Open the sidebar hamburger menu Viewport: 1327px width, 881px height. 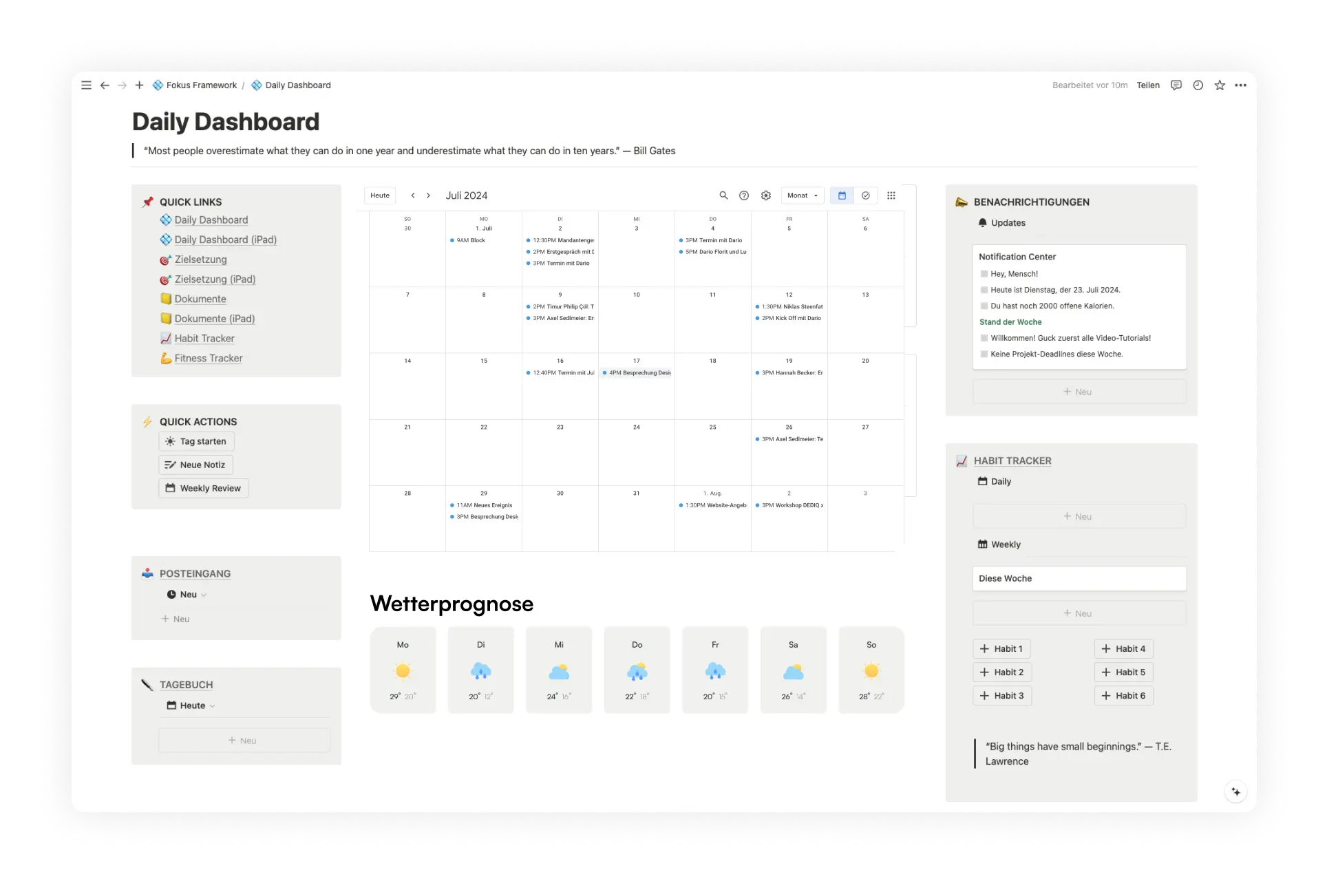point(86,85)
